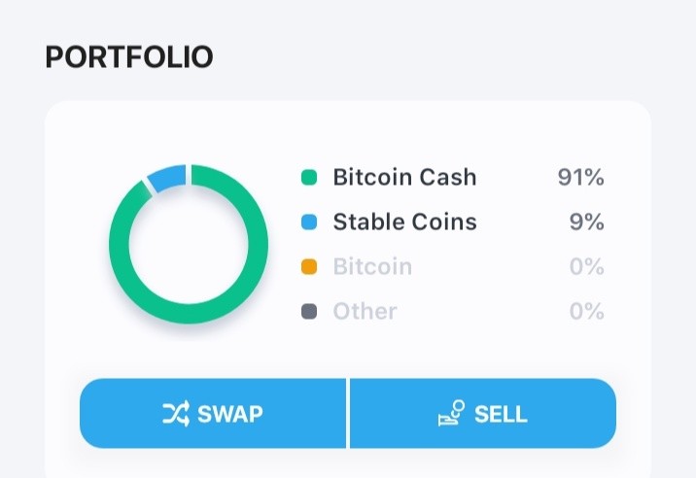Screen dimensions: 696x478
Task: Tap the 0% value next to Bitcoin
Action: click(587, 267)
